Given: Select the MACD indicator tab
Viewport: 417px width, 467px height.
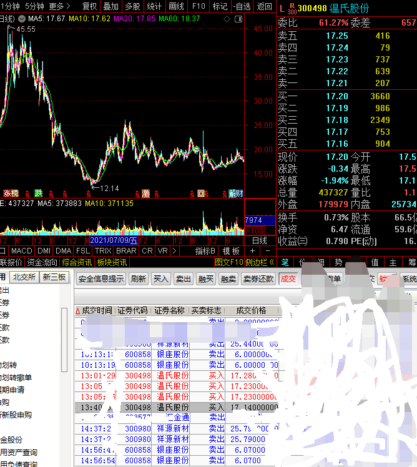Looking at the screenshot, I should tap(21, 251).
